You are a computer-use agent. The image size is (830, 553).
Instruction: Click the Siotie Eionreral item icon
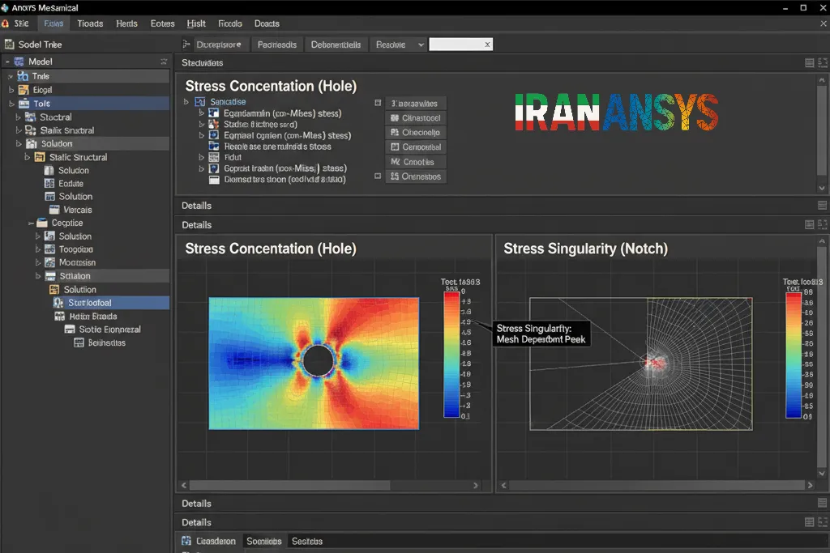click(70, 330)
